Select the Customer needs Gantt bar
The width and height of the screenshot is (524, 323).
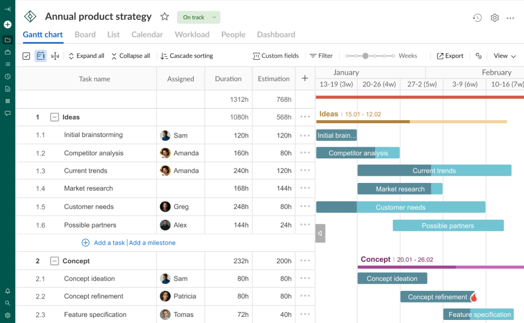pos(401,207)
